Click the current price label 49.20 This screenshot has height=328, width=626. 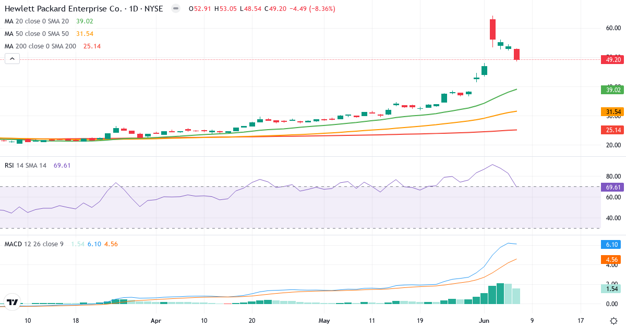point(611,60)
